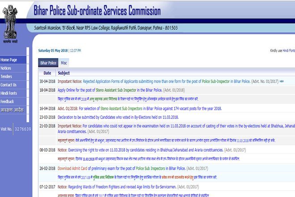Open Declaration for By-Elections voters link
This screenshot has height=197, width=295.
tap(118, 117)
